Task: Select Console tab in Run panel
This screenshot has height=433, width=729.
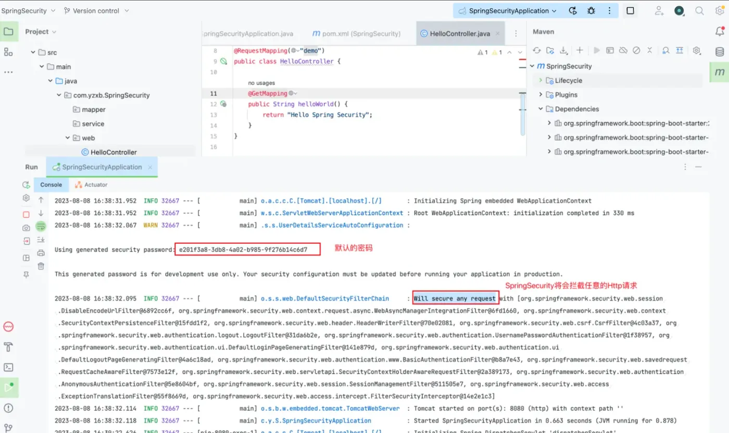Action: [51, 184]
